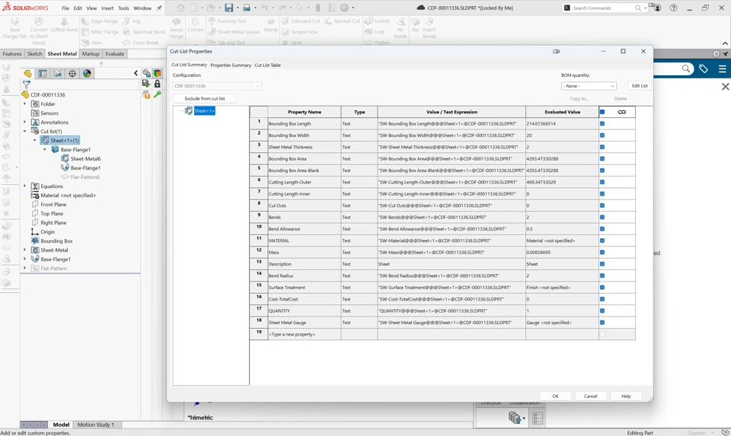
Task: Click the funnel filter icon in feature tree
Action: (x=27, y=84)
